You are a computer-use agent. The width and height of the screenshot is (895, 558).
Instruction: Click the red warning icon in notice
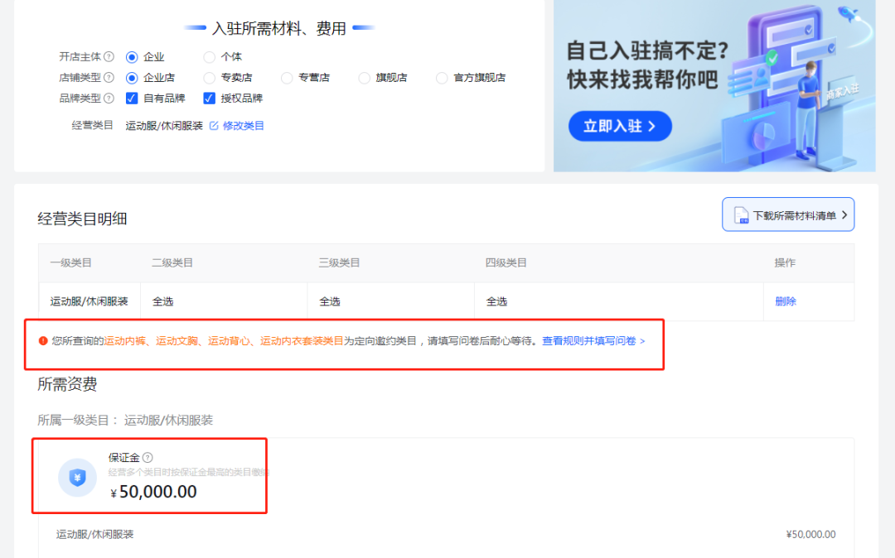click(x=43, y=341)
